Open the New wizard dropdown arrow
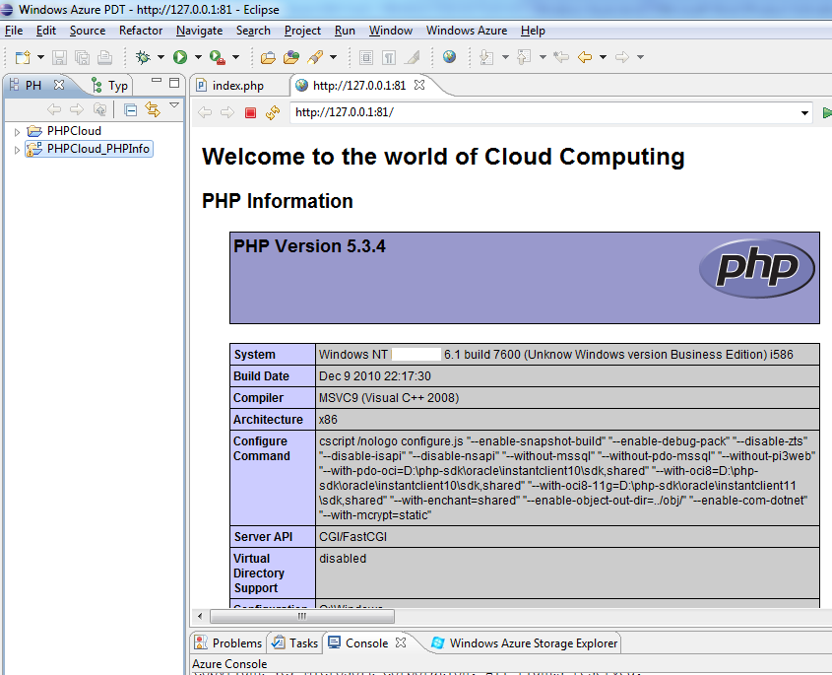The height and width of the screenshot is (675, 832). [40, 57]
